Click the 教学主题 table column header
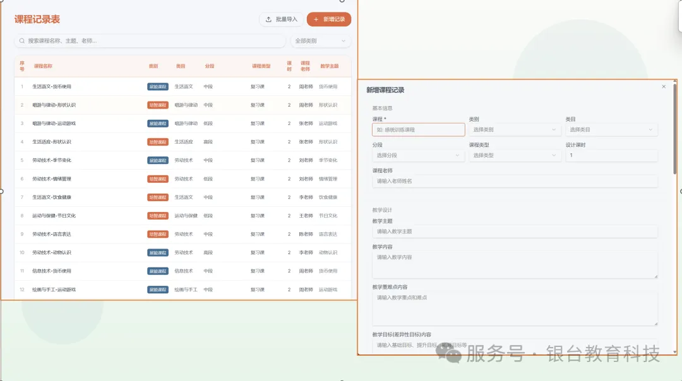Screen dimensions: 682x381 point(329,66)
